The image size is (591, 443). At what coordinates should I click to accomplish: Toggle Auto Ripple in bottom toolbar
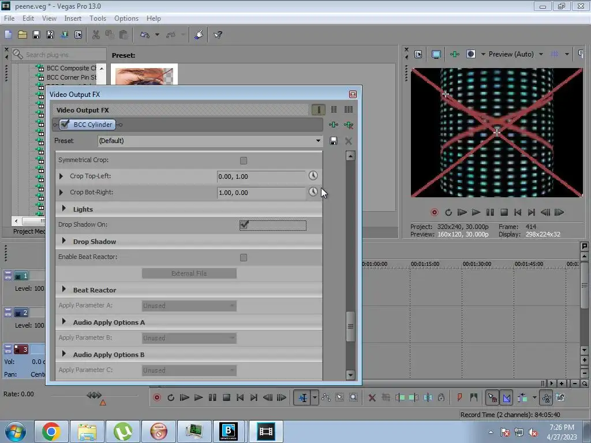tap(522, 397)
